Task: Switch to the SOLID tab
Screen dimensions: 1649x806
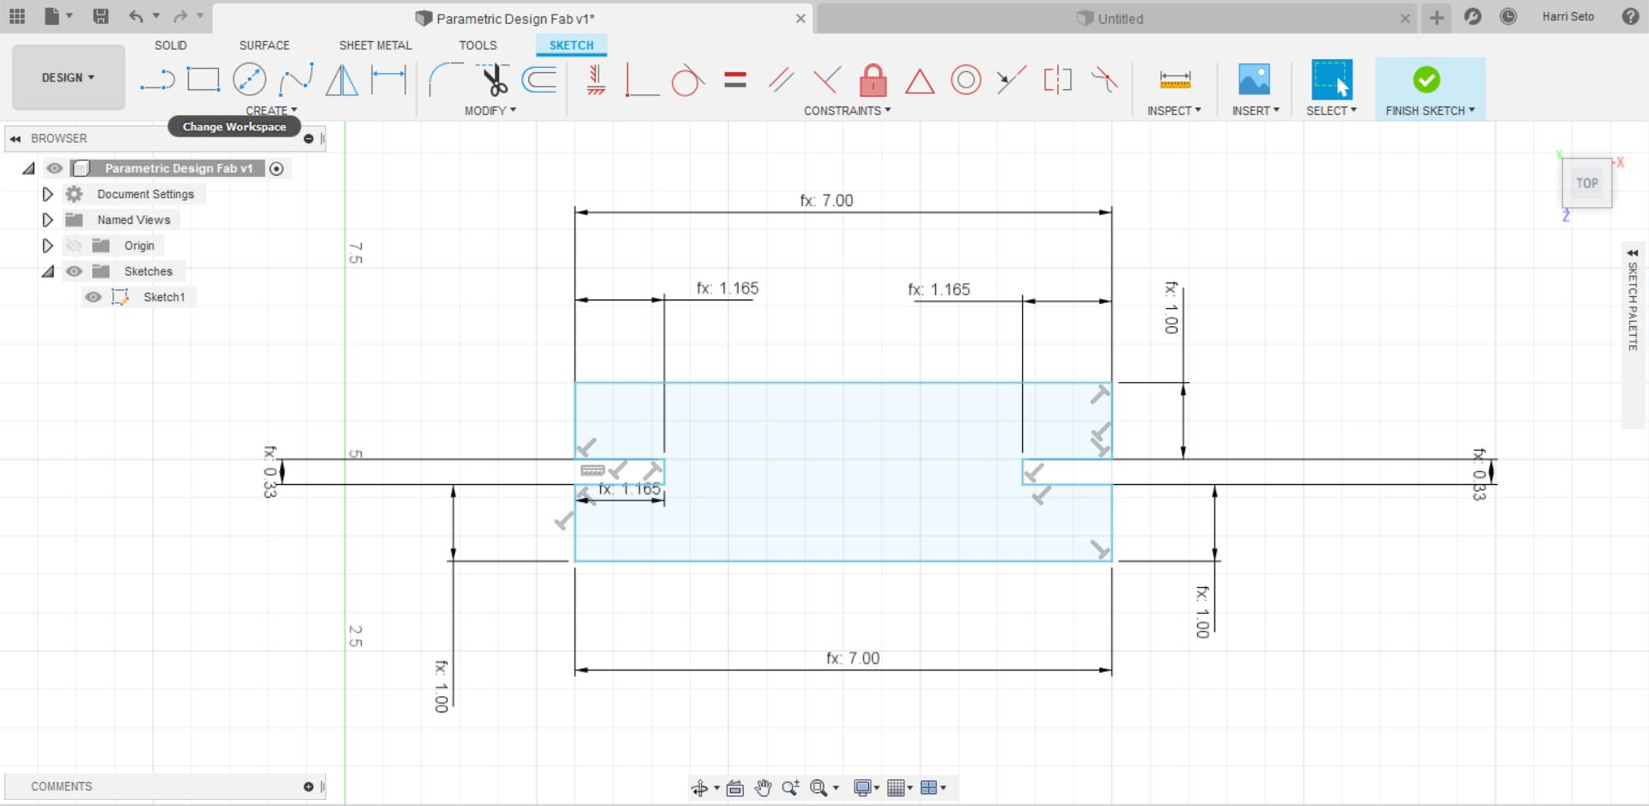Action: 170,45
